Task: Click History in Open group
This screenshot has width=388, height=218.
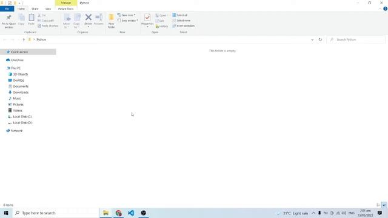Action: coord(162,26)
